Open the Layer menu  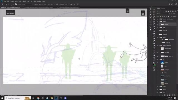pyautogui.click(x=16, y=1)
